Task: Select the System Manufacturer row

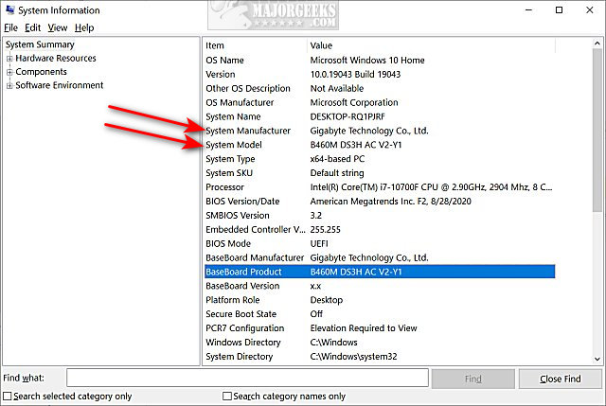Action: 380,131
